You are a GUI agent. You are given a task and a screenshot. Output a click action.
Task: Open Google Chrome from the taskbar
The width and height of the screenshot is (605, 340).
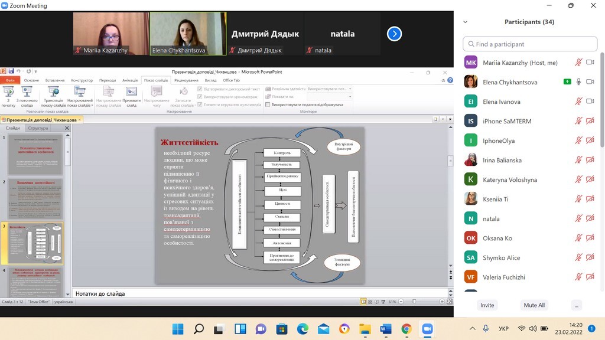click(406, 329)
